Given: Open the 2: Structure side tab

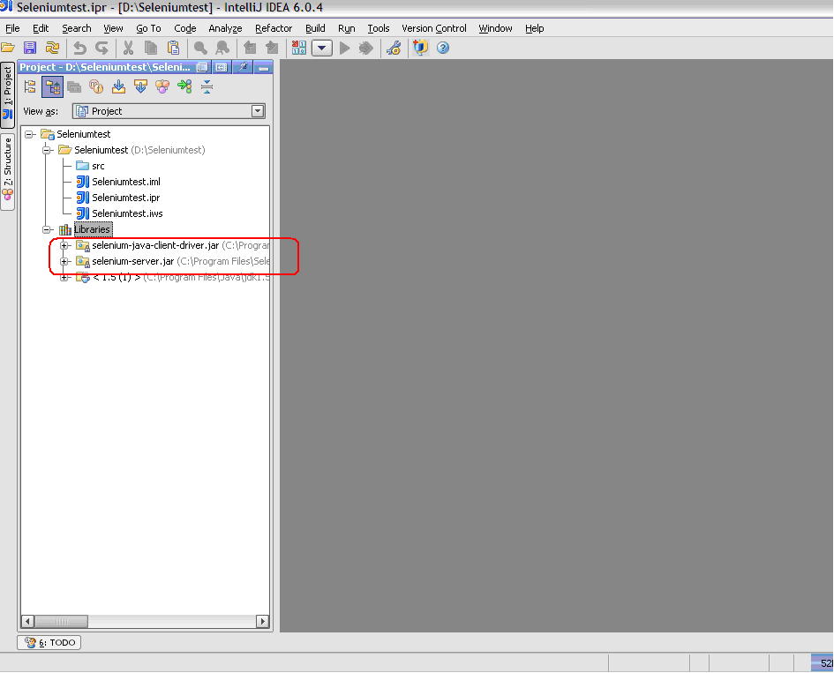Looking at the screenshot, I should (7, 171).
